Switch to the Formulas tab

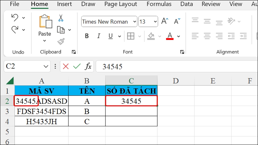pos(159,4)
